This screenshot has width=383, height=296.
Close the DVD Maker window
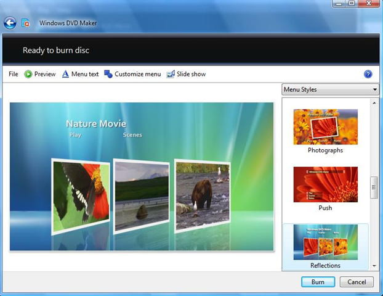[369, 4]
